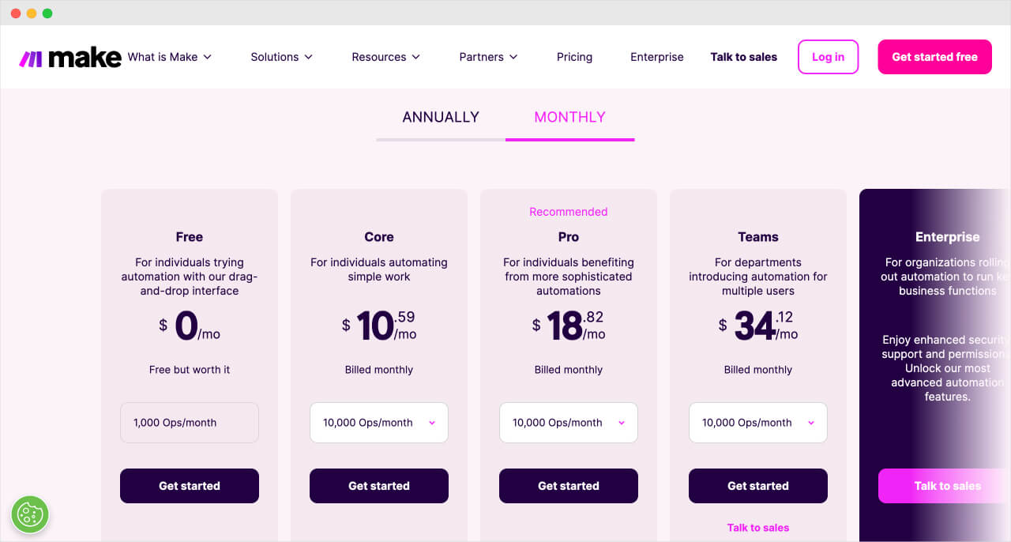Click "Talk to sales" on the Enterprise card
Viewport: 1011px width, 542px height.
(x=947, y=485)
